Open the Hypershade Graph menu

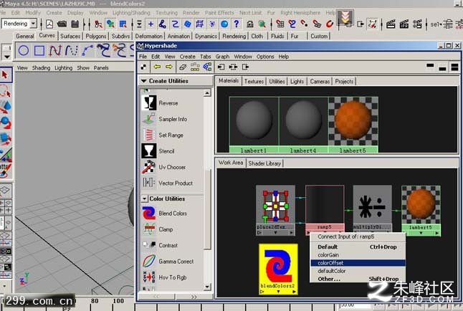click(x=222, y=57)
